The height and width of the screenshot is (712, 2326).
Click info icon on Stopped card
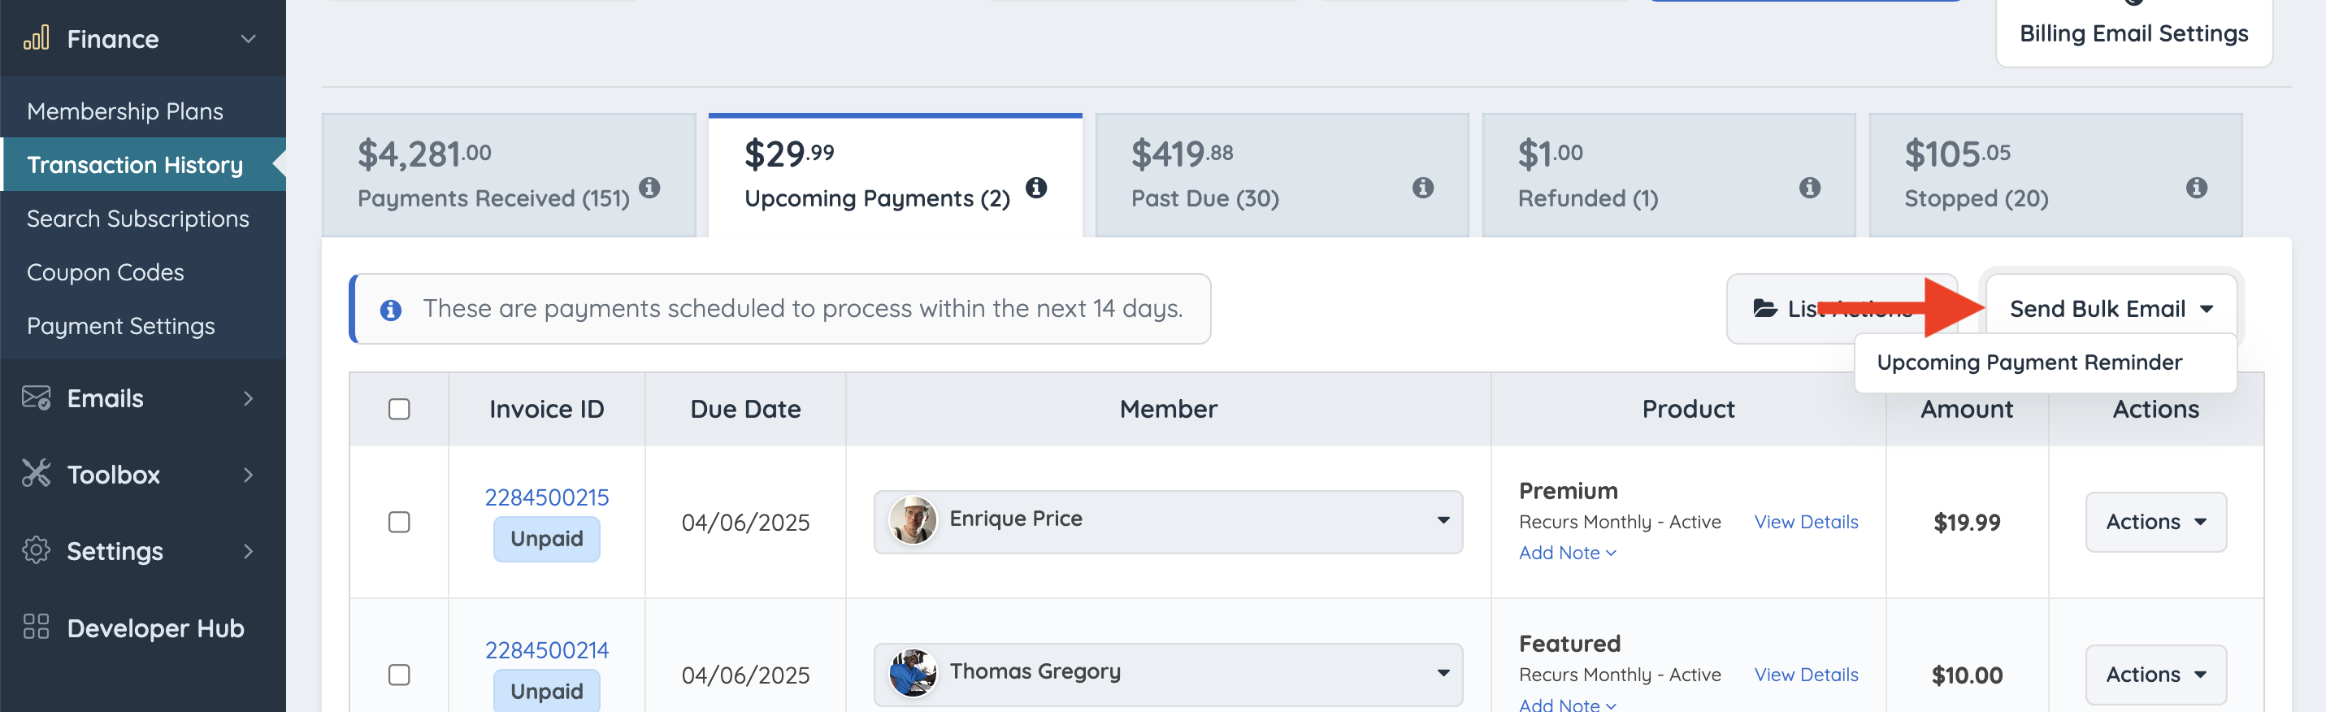pyautogui.click(x=2196, y=188)
